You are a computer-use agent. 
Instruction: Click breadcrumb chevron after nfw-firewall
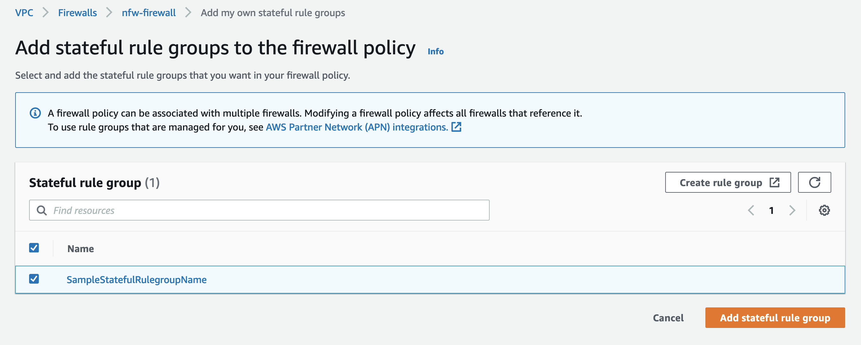click(x=188, y=13)
